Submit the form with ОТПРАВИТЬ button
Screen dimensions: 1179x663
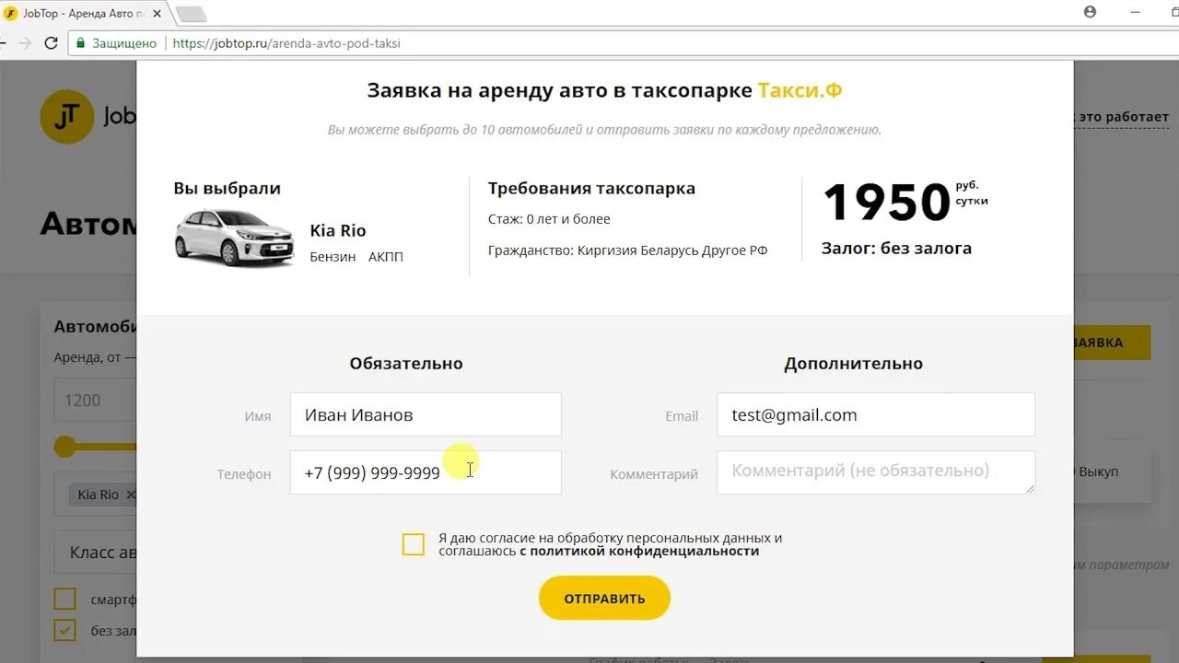coord(604,599)
